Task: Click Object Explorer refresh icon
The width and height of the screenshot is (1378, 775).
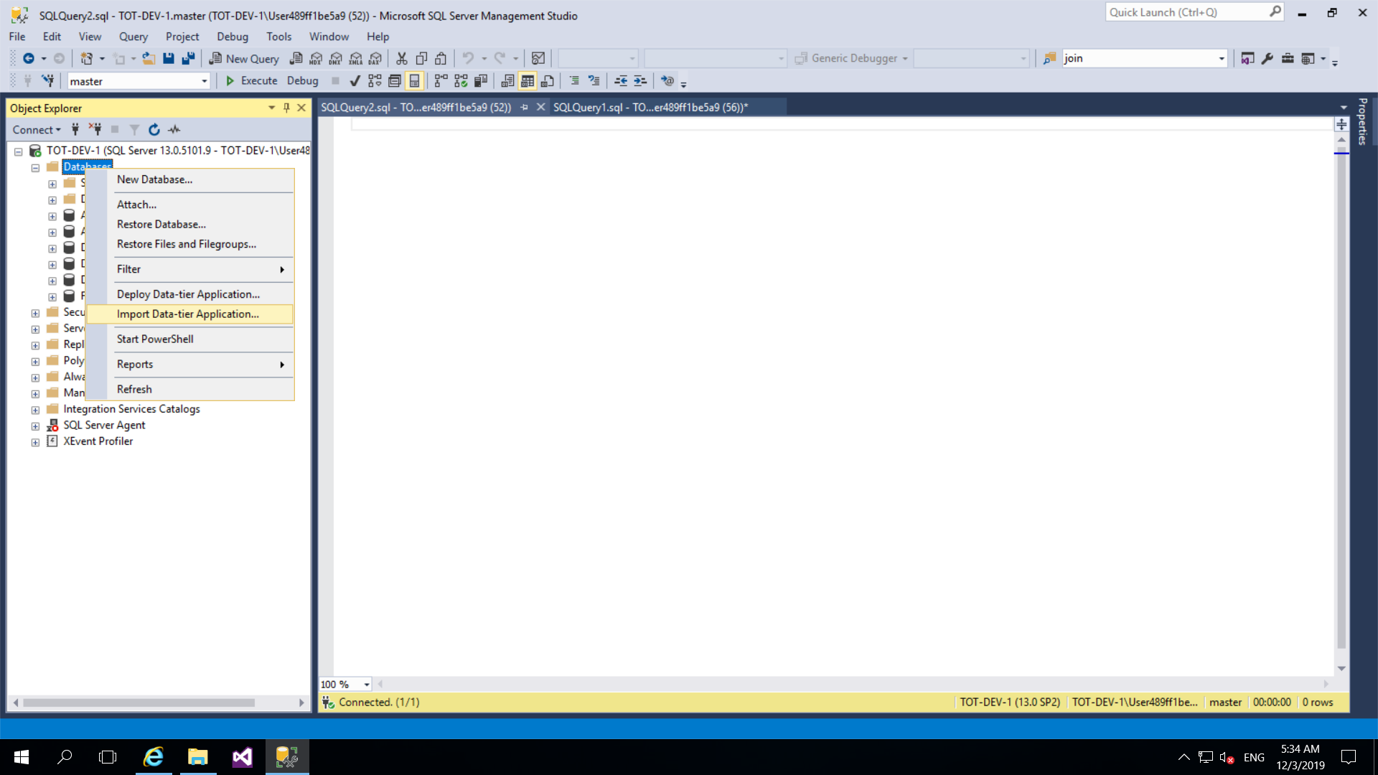Action: click(x=154, y=130)
